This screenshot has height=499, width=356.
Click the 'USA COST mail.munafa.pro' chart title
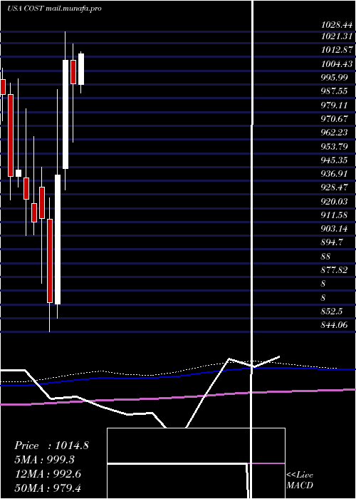click(54, 9)
